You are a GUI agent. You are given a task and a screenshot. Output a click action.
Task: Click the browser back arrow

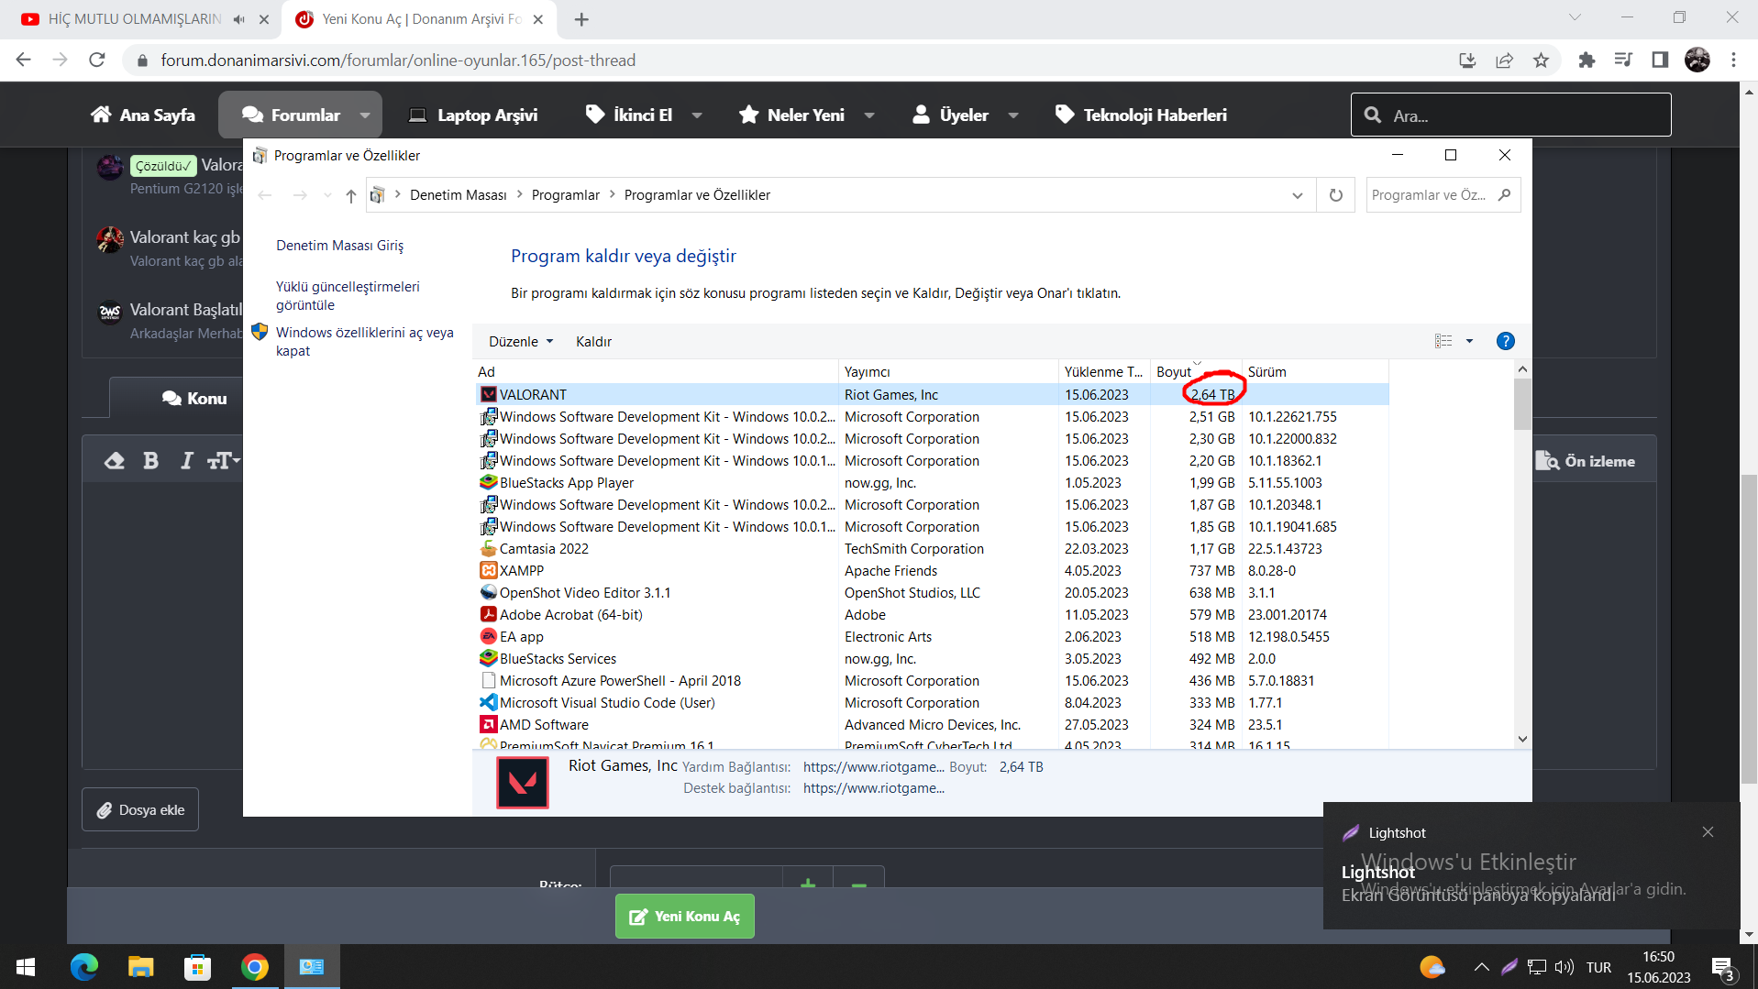pos(24,60)
